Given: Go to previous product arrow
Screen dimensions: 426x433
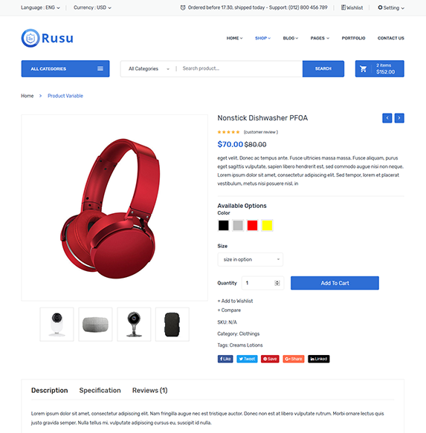Looking at the screenshot, I should tap(387, 118).
